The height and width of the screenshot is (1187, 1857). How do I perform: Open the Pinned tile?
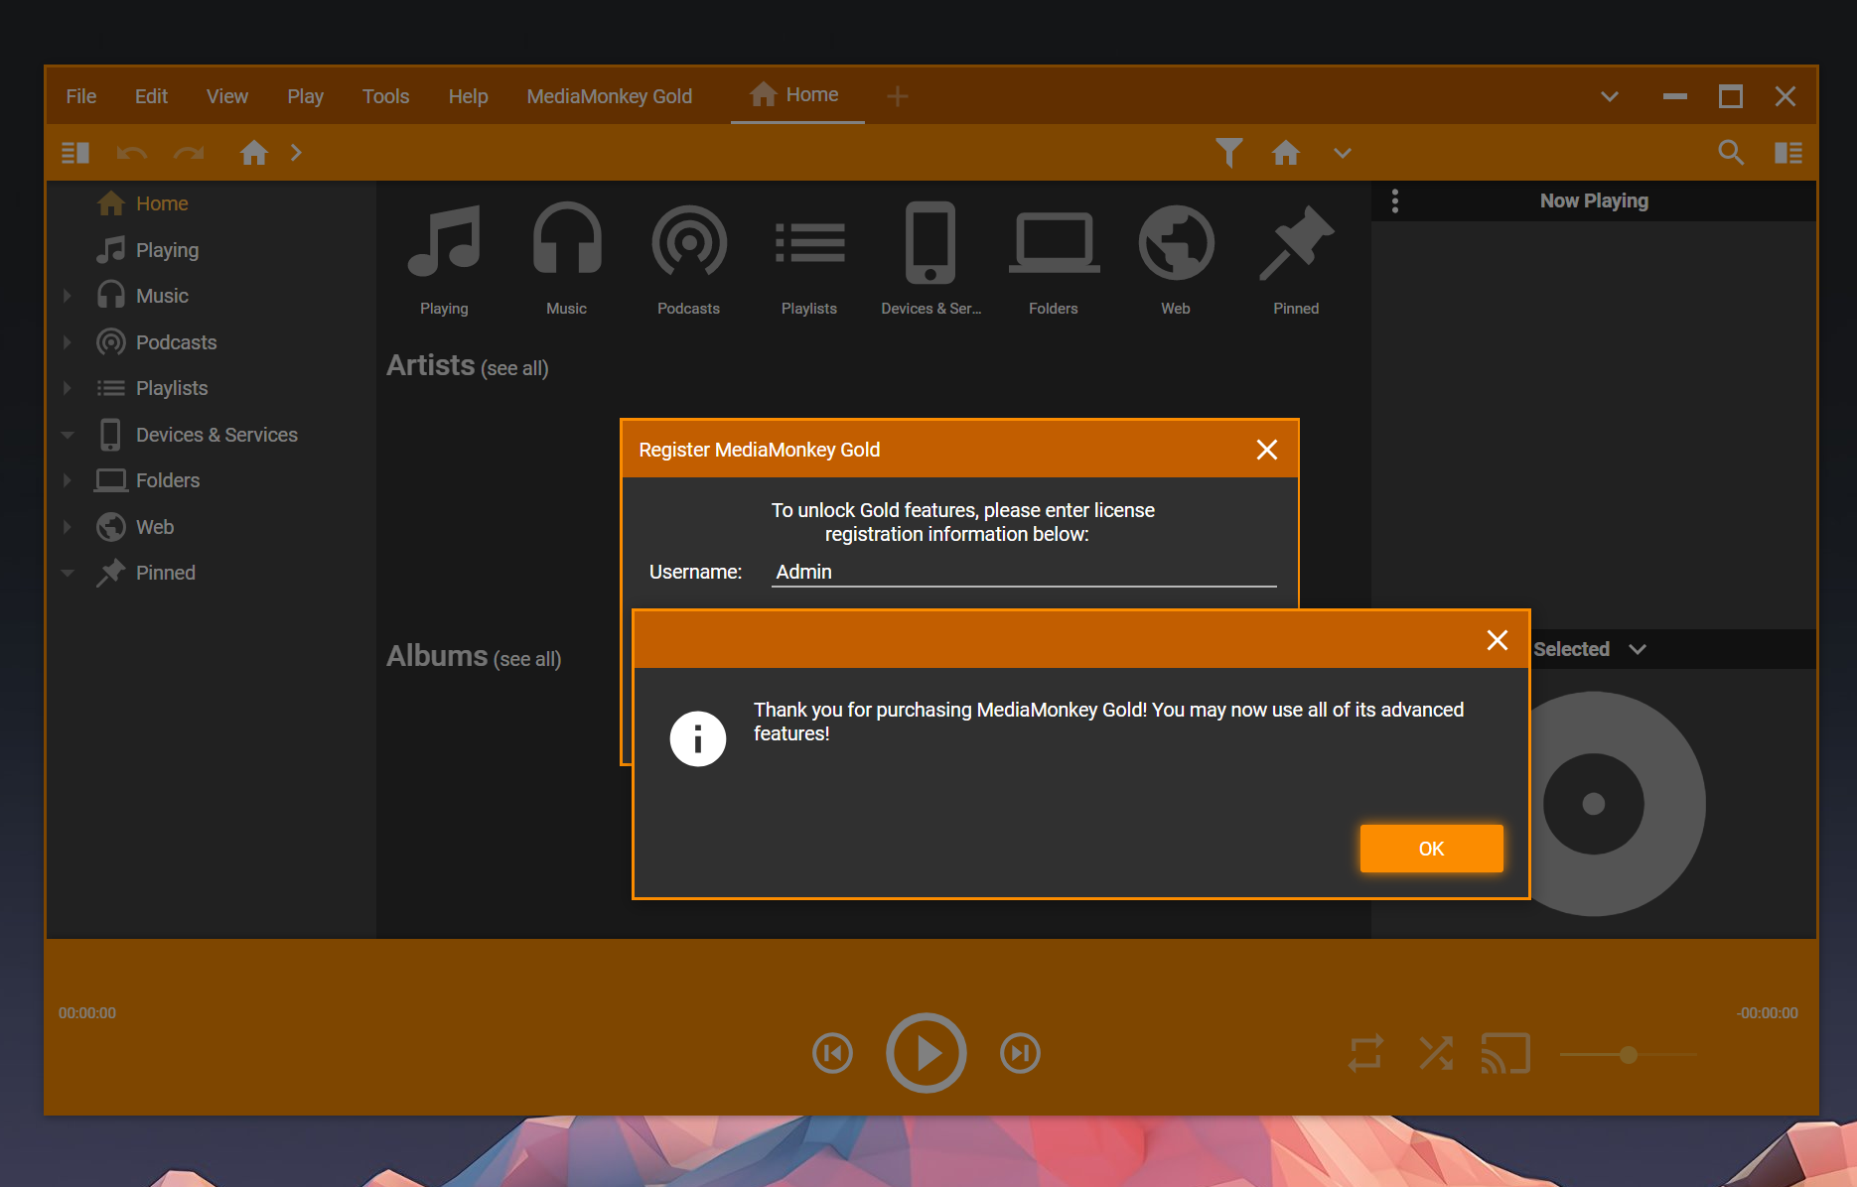tap(1296, 259)
